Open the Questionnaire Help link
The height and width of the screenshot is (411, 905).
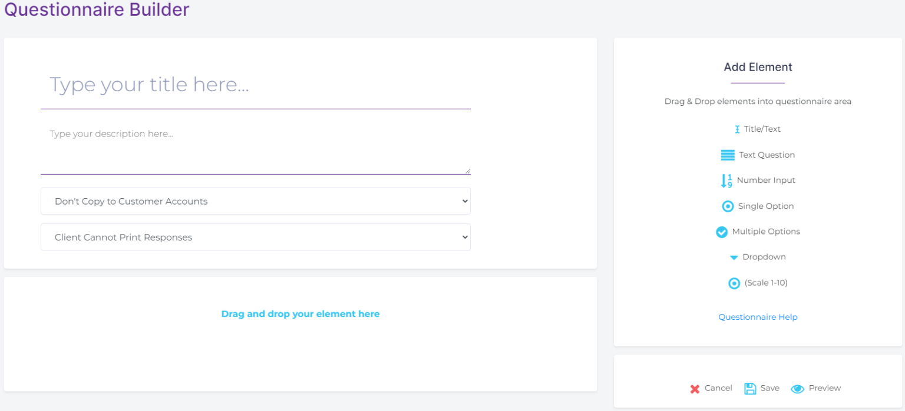coord(758,317)
